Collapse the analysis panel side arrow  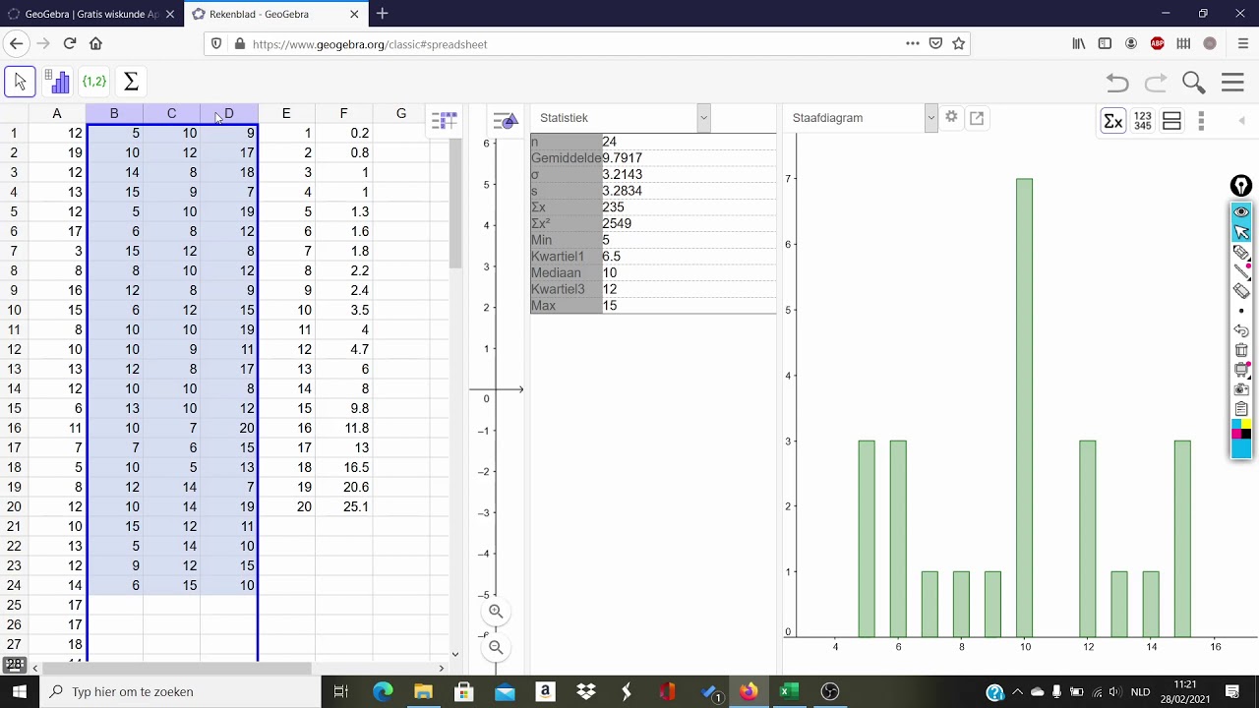pyautogui.click(x=1241, y=120)
